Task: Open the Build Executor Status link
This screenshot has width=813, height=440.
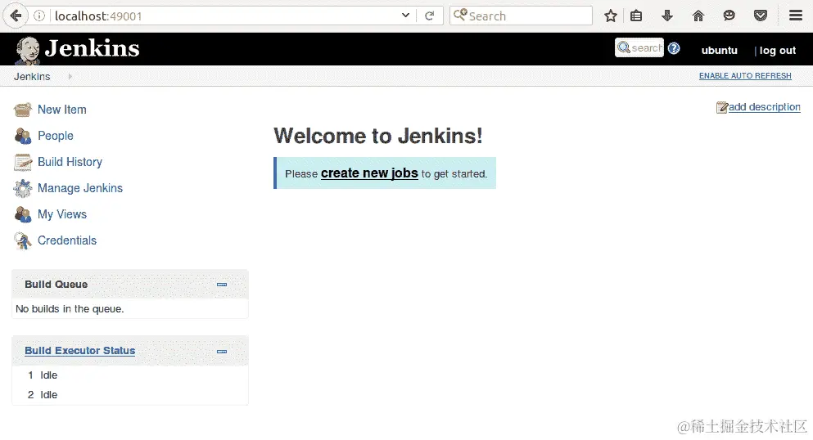Action: pyautogui.click(x=80, y=351)
